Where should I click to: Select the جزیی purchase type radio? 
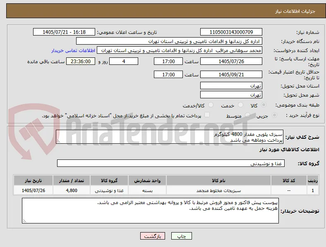tap(274, 115)
